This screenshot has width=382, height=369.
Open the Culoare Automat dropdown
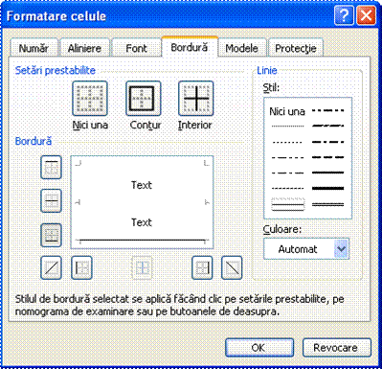coord(306,249)
